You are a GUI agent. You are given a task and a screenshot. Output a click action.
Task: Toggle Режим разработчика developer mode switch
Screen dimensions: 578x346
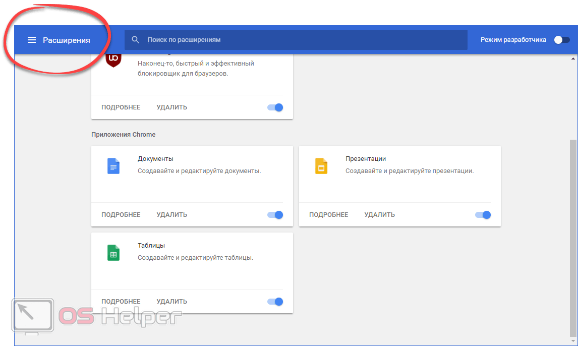tap(562, 40)
